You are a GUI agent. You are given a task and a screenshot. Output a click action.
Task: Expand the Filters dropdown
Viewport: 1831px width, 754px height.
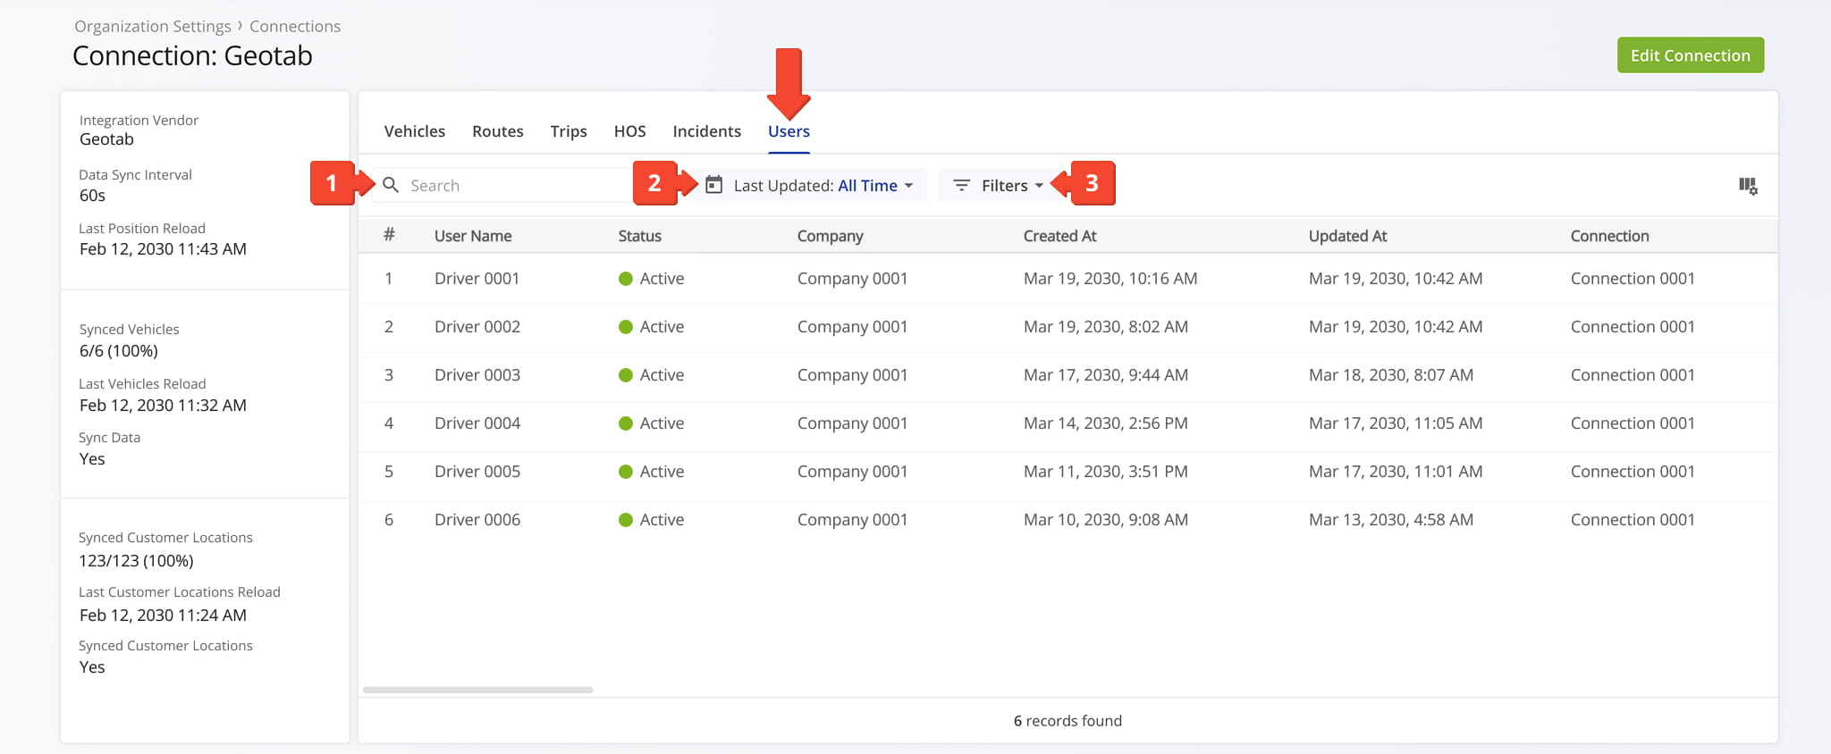click(x=998, y=185)
